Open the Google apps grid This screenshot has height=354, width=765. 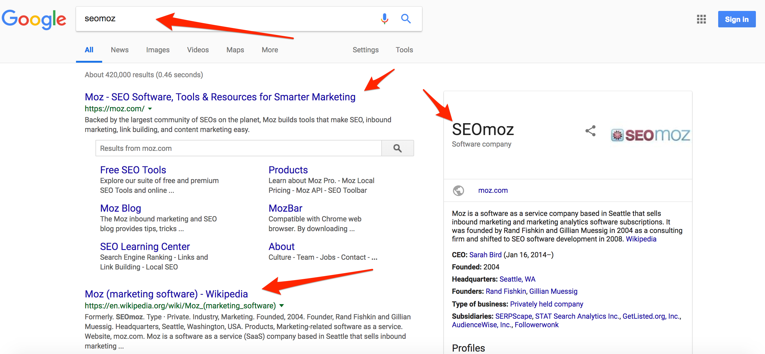(701, 19)
